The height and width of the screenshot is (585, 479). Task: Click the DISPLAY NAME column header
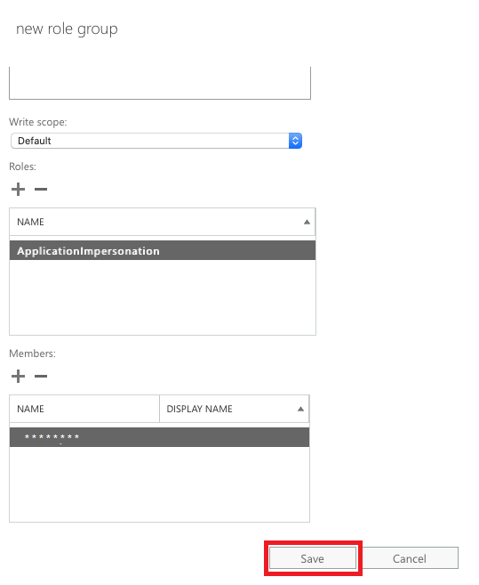coord(235,409)
